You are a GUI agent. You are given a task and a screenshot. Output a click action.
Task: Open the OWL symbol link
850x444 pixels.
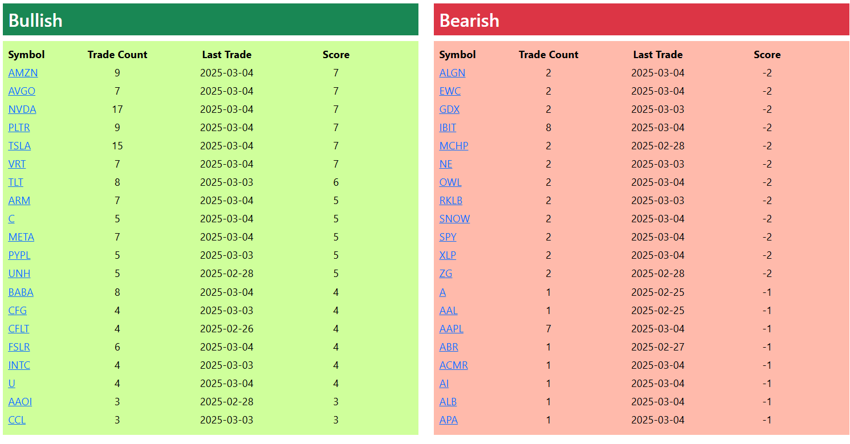tap(450, 182)
